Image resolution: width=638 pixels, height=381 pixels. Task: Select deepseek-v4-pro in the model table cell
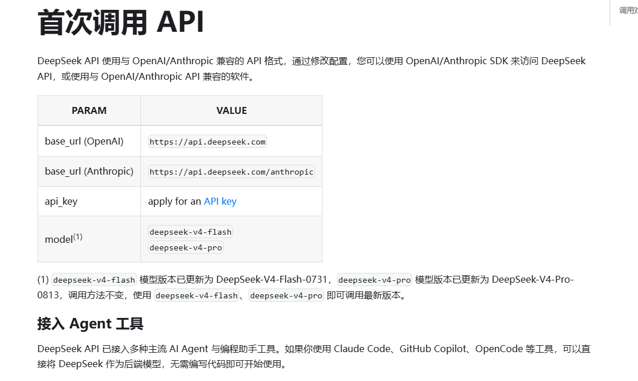point(186,247)
